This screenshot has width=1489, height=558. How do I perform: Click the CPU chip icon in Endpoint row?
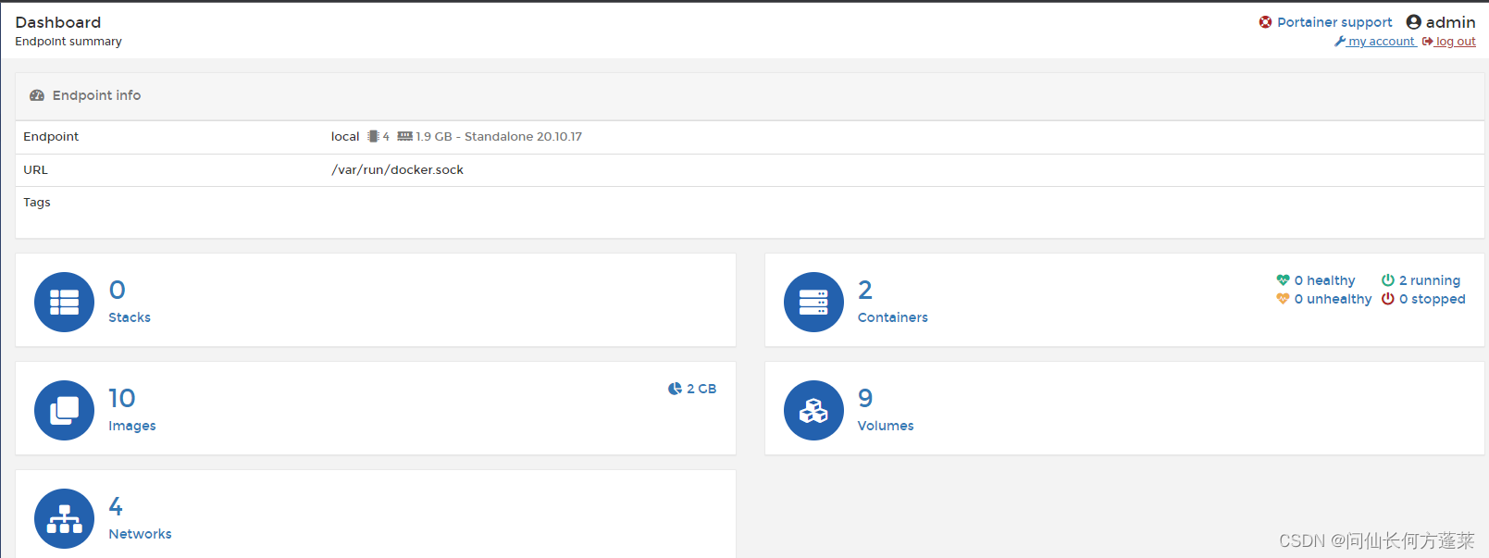(x=373, y=136)
